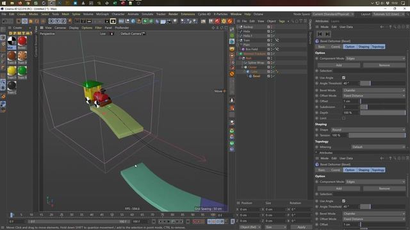Screen dimensions: 410x230
Task: Click Box Field object's tag icon
Action: tap(277, 49)
